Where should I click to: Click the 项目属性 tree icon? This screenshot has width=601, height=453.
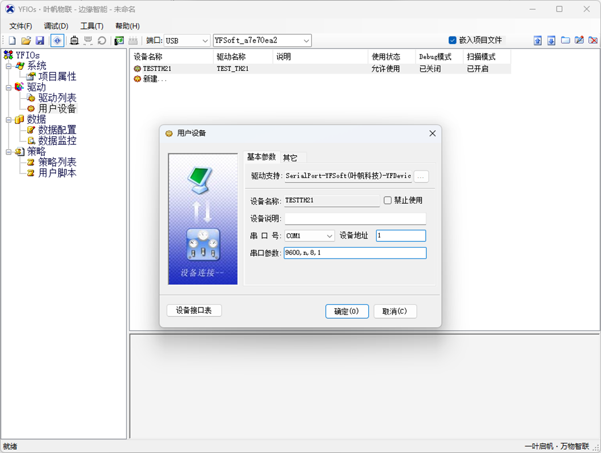tap(31, 76)
